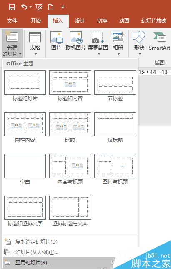Click the 形状 shapes icon
171x269 pixels.
(x=139, y=37)
